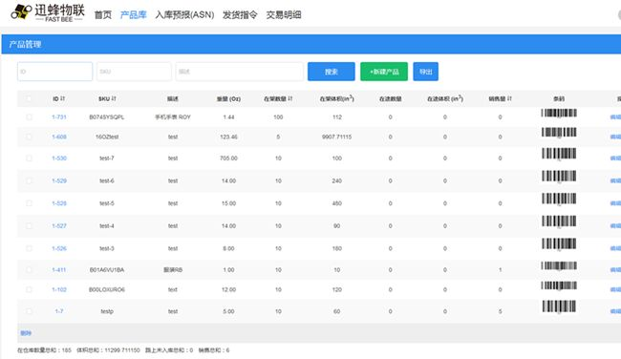Screen dimensions: 621x359
Task: Check the box for SKU B00LOXURO6
Action: (x=29, y=289)
